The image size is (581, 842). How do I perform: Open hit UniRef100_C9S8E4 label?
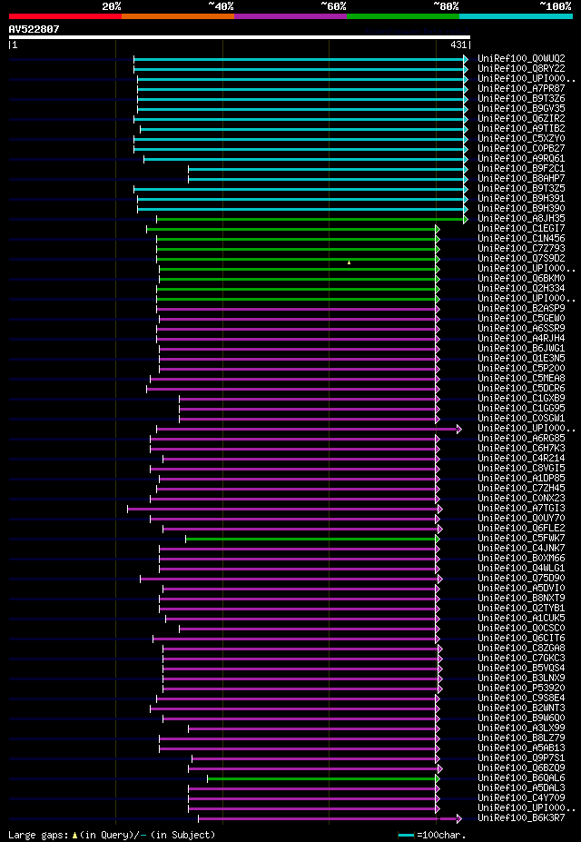521,700
